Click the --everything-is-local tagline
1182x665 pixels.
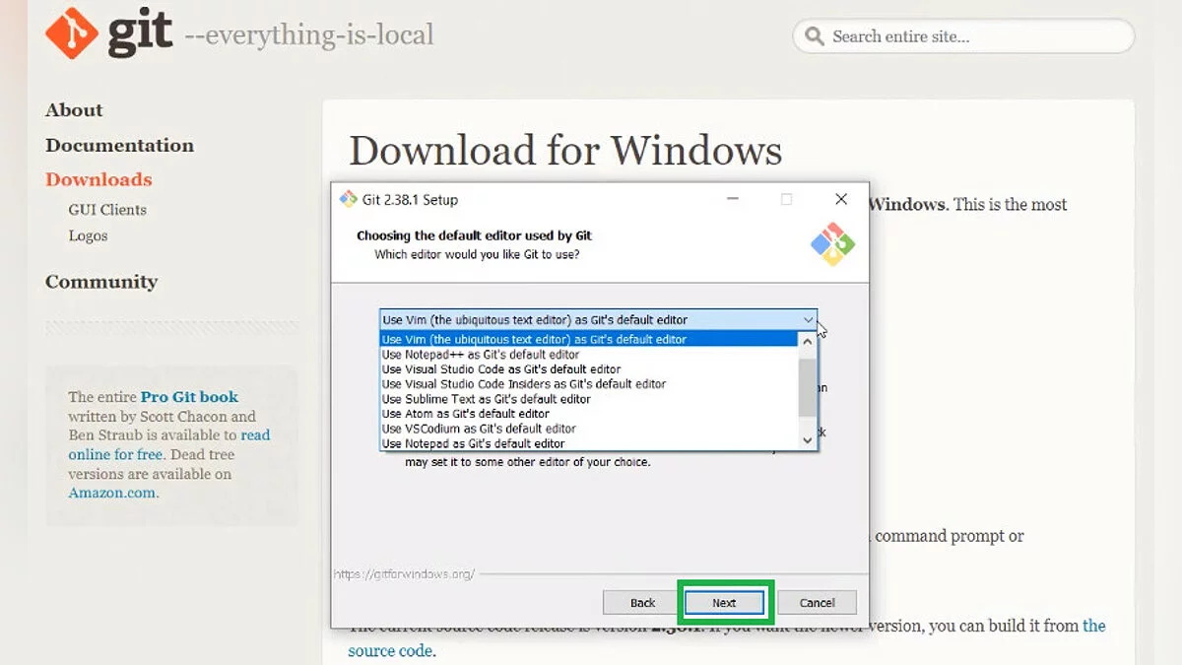pyautogui.click(x=308, y=35)
